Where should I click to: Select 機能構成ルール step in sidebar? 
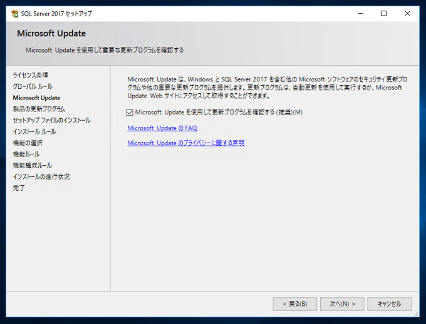pyautogui.click(x=33, y=166)
